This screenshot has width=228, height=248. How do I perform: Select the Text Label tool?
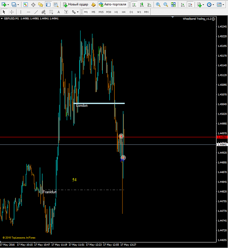click(x=66, y=12)
